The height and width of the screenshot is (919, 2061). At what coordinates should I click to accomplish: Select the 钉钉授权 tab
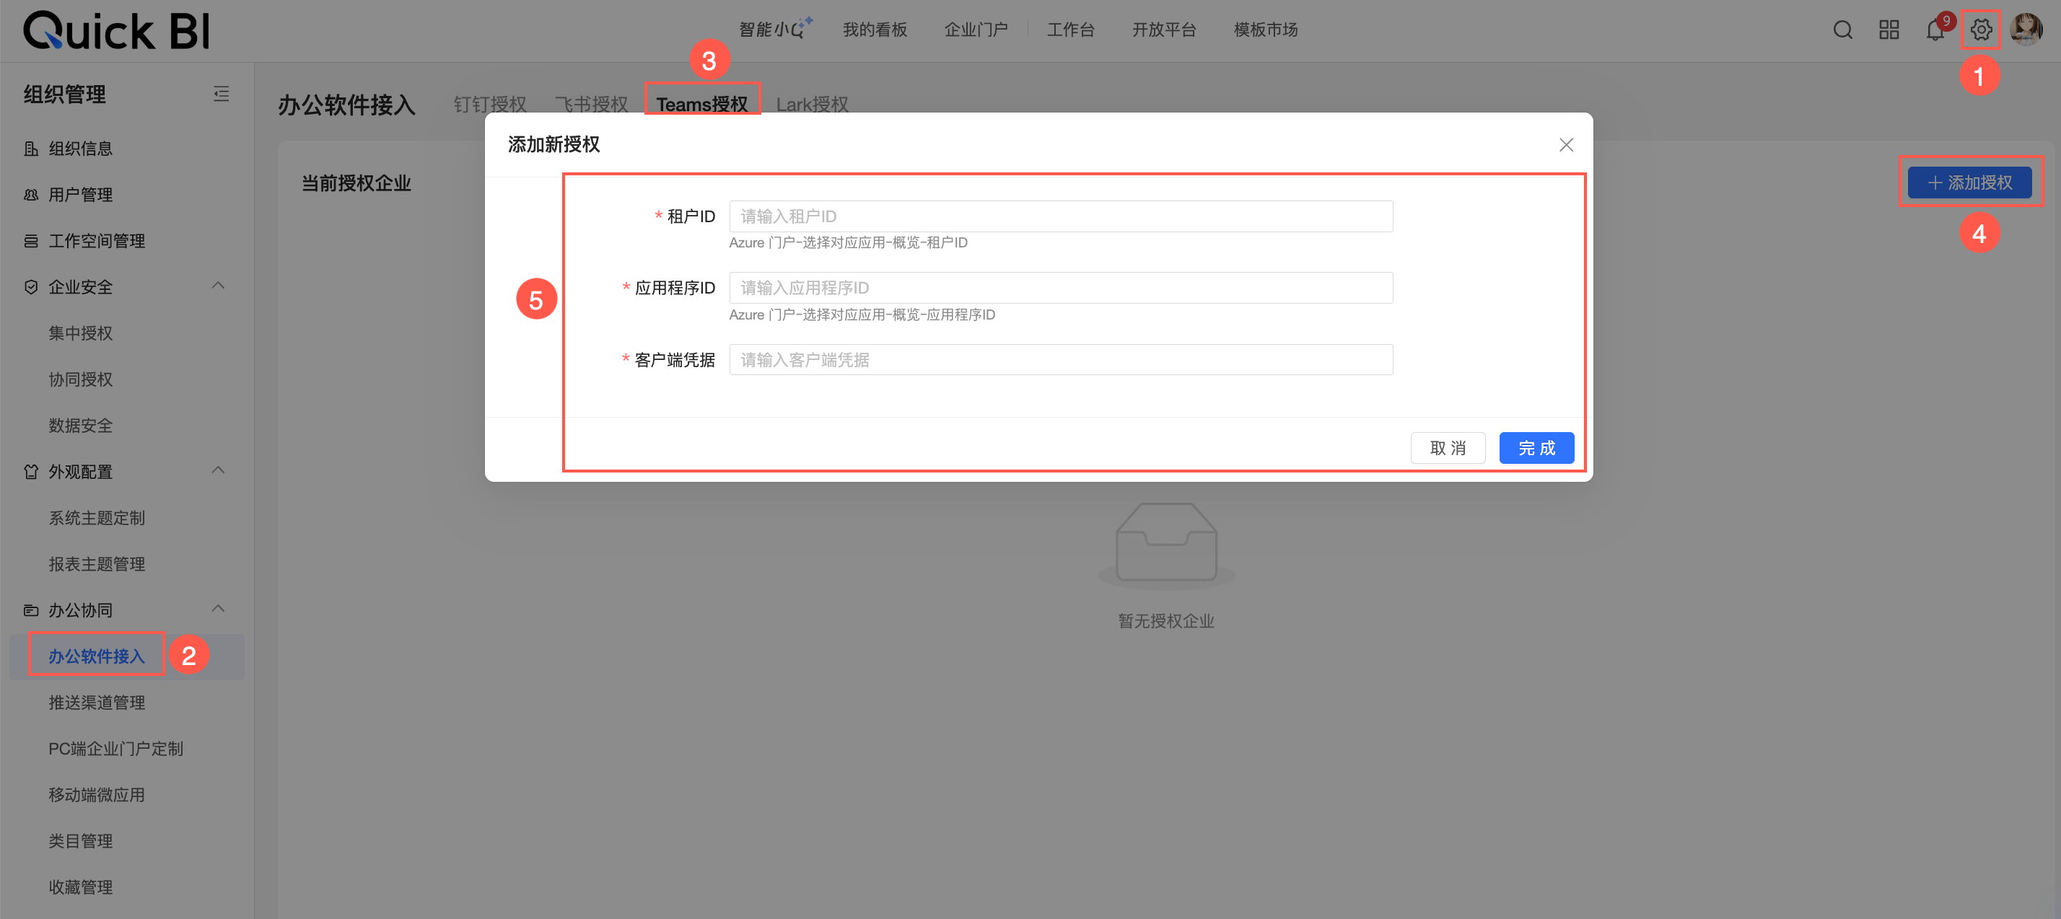click(x=490, y=104)
